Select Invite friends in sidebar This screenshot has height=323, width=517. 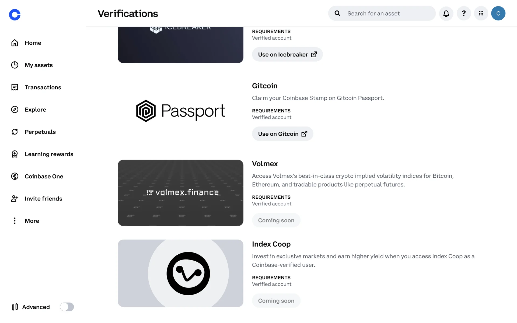click(43, 199)
